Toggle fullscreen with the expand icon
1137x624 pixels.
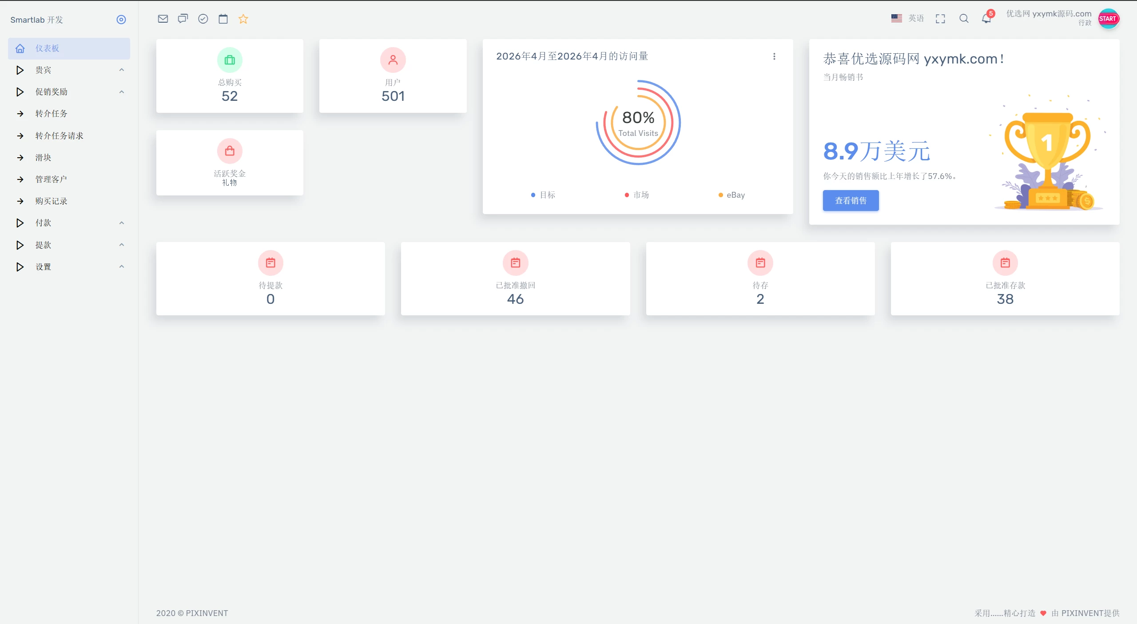click(940, 19)
